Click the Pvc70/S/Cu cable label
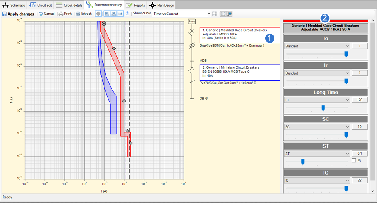The height and width of the screenshot is (203, 378). pyautogui.click(x=228, y=83)
